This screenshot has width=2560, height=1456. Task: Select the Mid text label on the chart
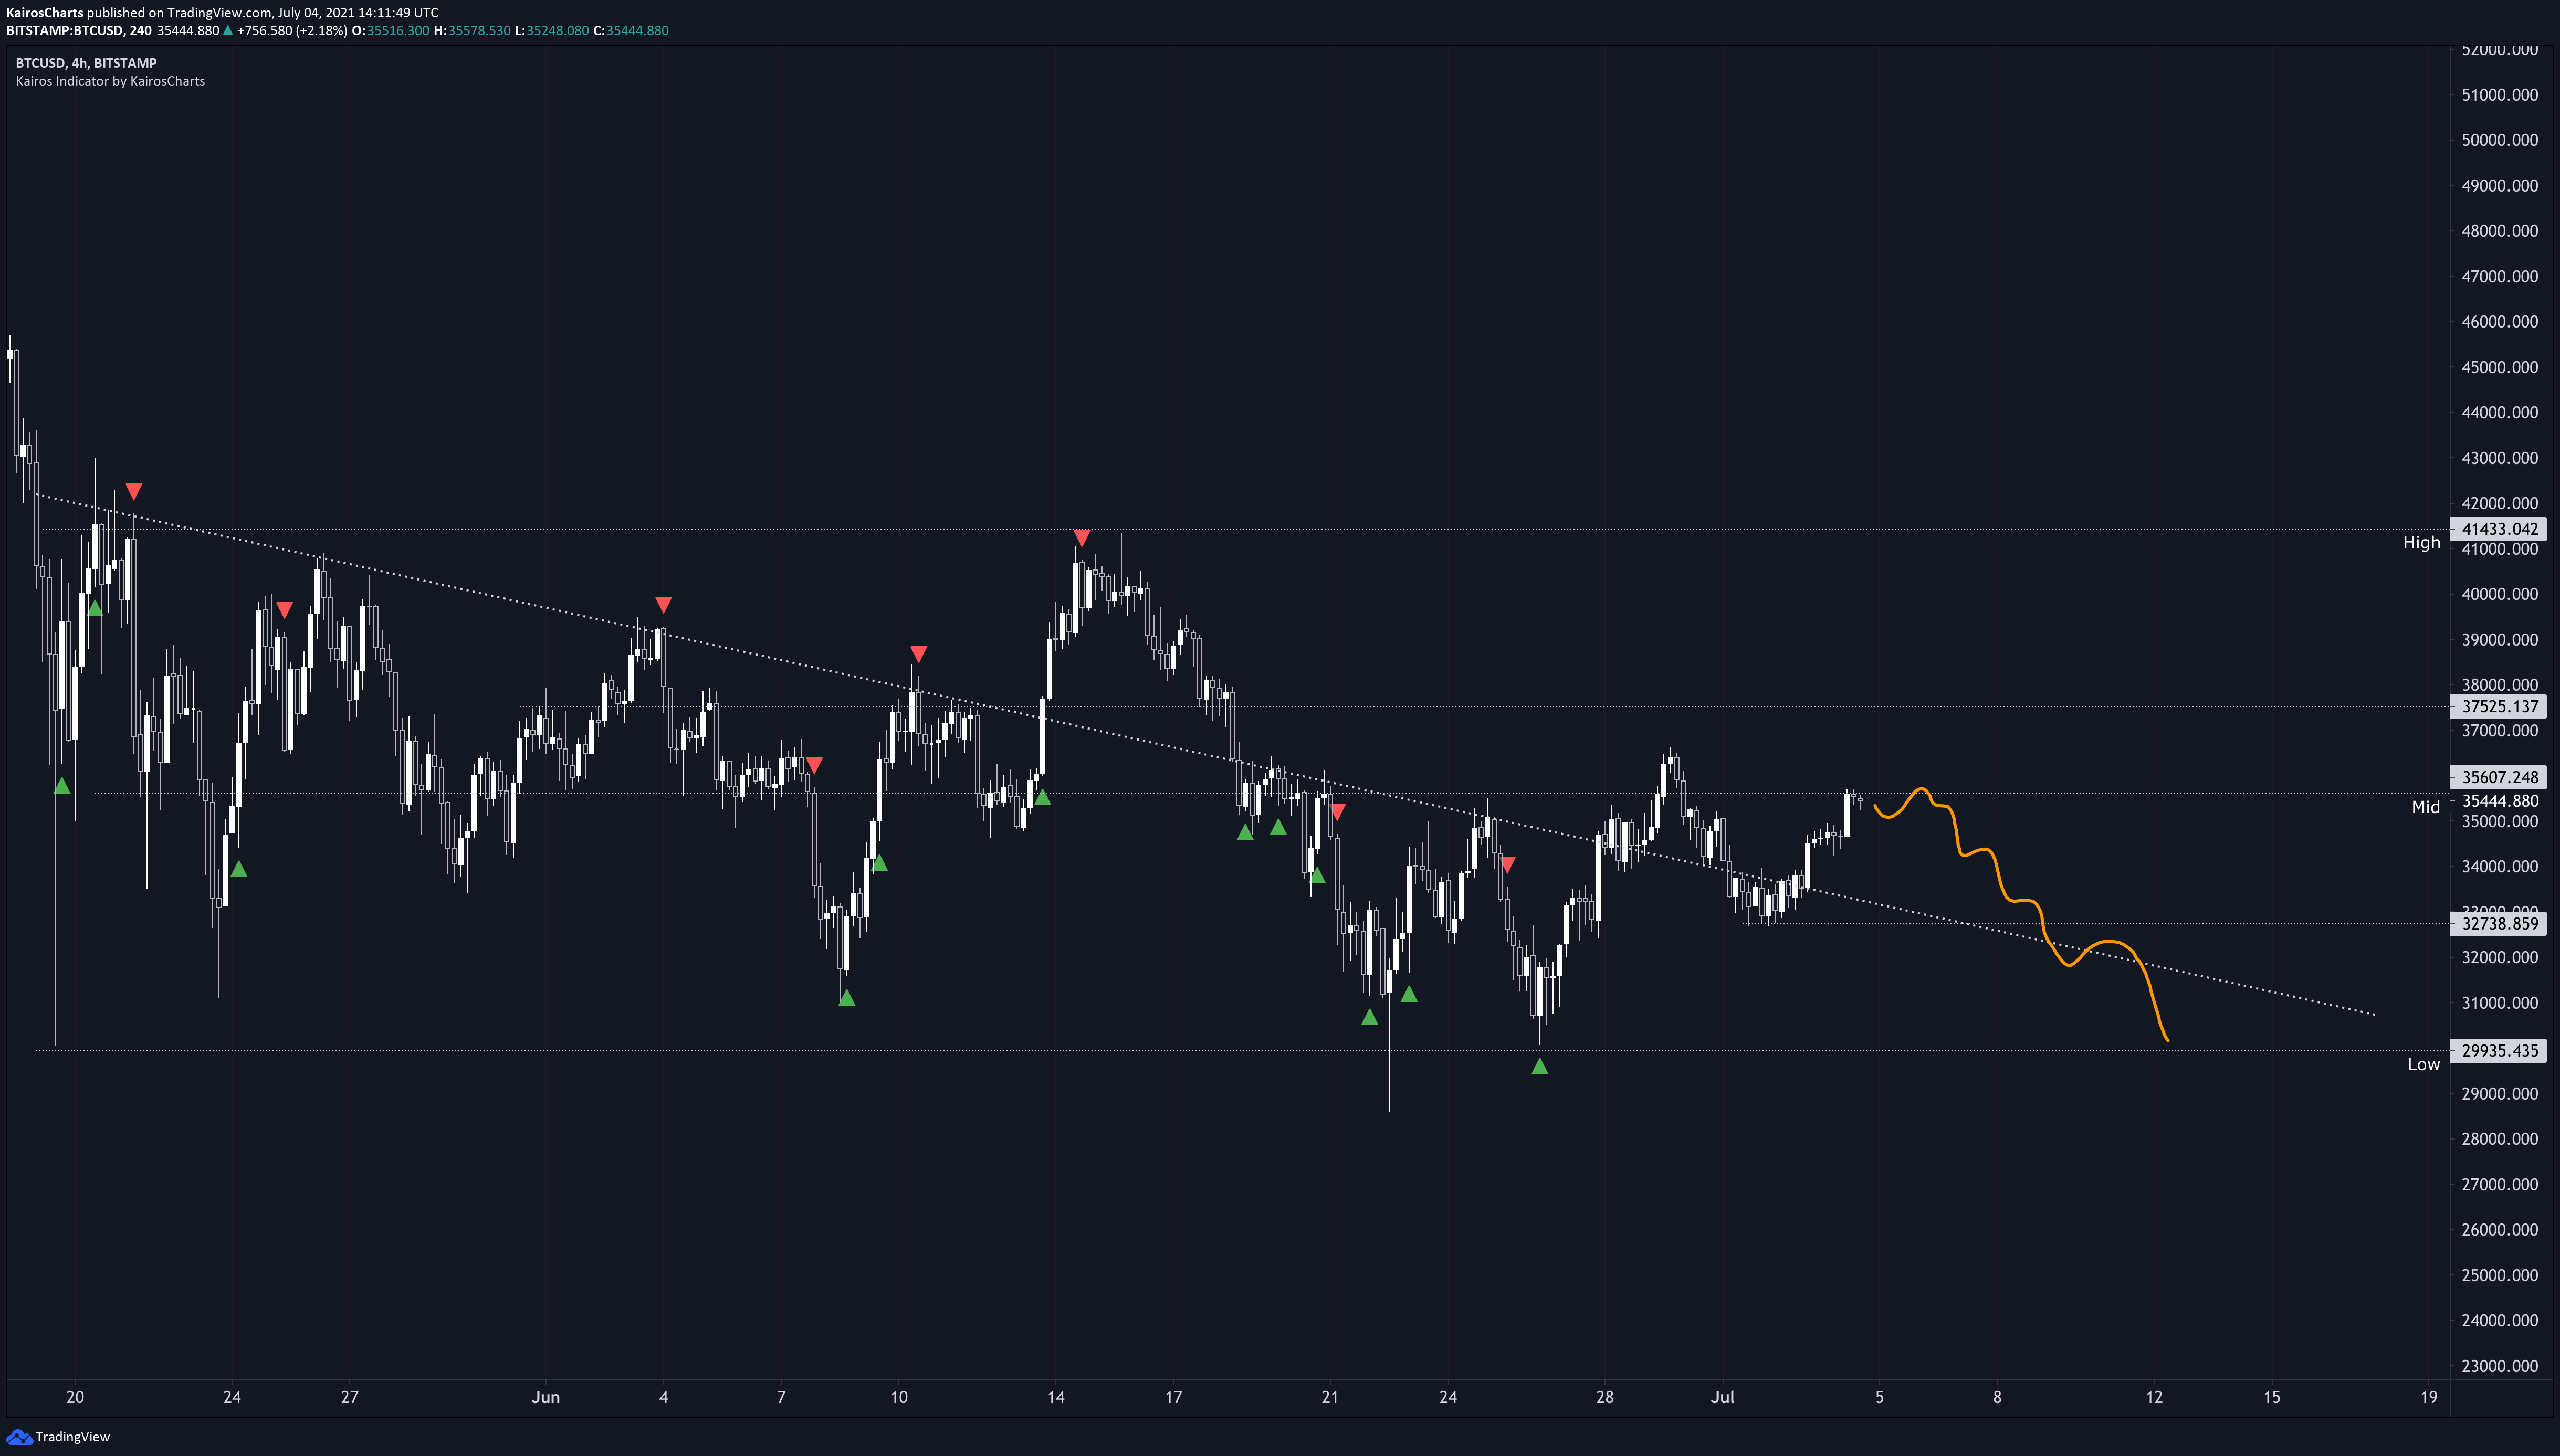click(x=2425, y=807)
